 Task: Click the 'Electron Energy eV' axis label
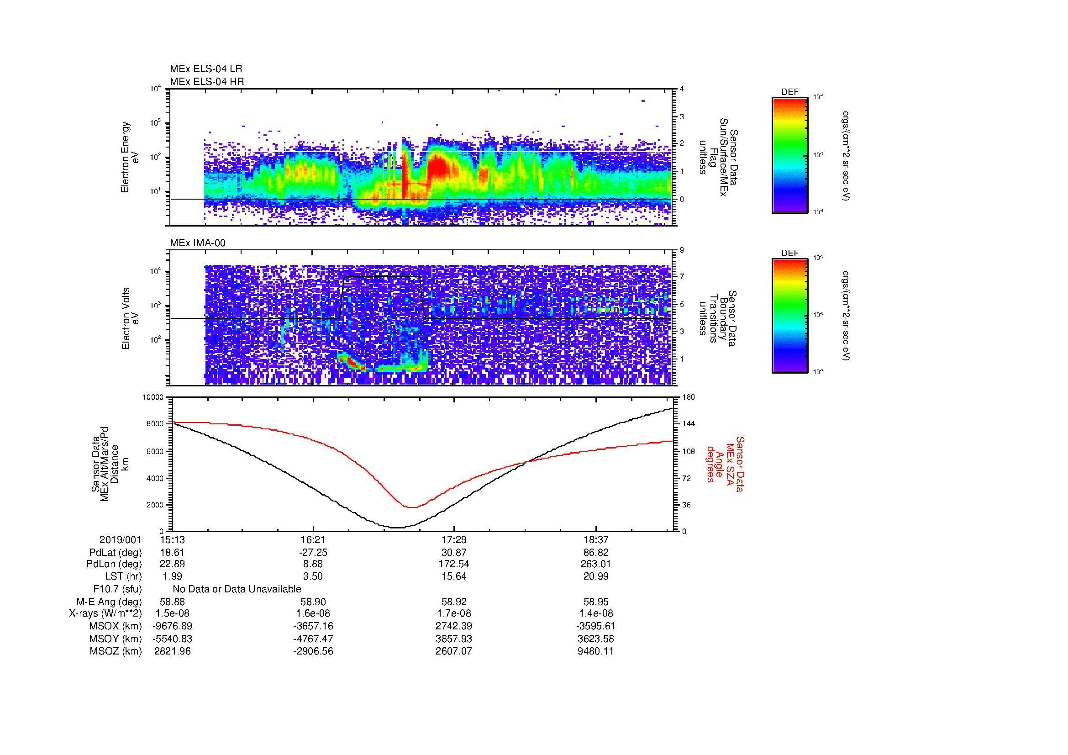[x=131, y=157]
